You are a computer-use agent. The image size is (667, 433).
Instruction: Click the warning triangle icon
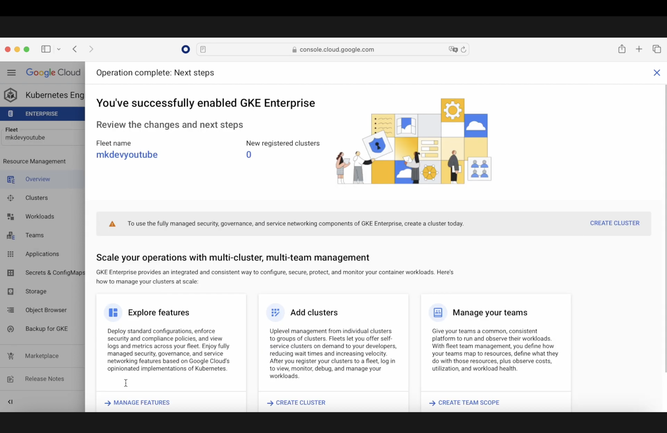coord(112,224)
